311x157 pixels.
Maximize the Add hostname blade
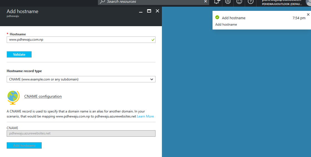149,11
